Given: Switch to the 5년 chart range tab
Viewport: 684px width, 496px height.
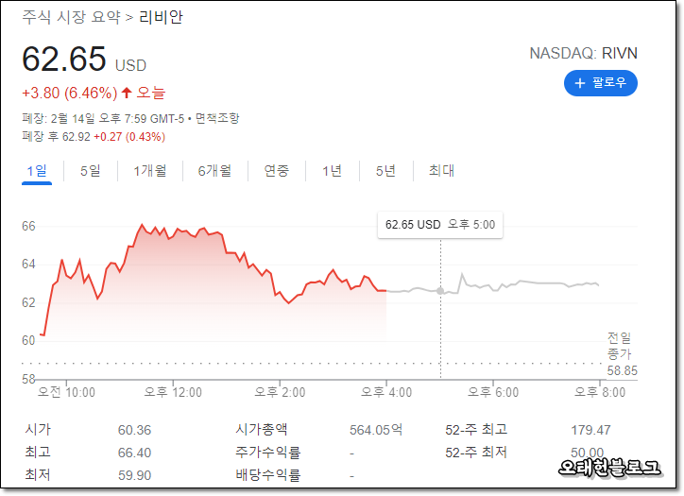Looking at the screenshot, I should click(x=385, y=171).
